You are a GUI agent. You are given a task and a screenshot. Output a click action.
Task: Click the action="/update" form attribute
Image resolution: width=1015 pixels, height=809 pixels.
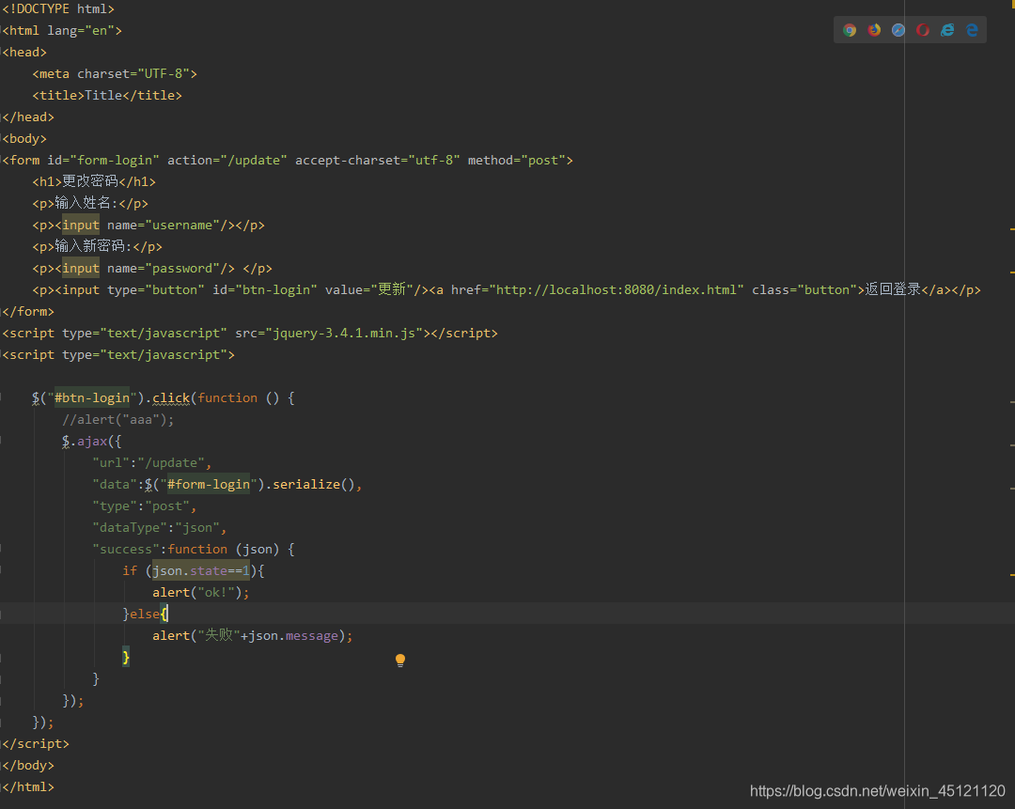click(227, 160)
